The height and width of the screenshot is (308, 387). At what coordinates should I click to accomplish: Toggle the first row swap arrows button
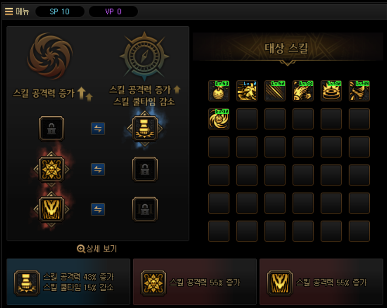point(98,129)
